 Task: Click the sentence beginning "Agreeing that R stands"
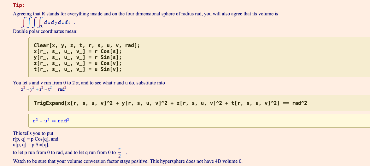point(146,14)
